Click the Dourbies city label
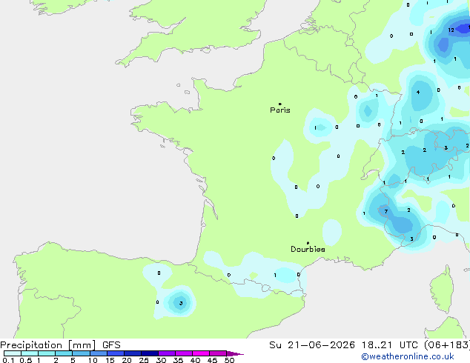 308,249
